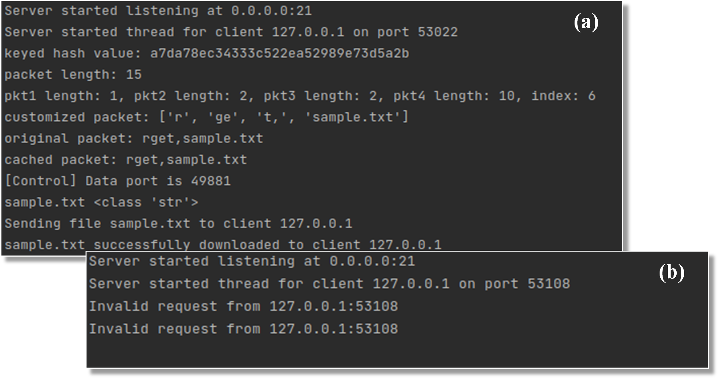Image resolution: width=719 pixels, height=379 pixels.
Task: Click the keyed hash value a7da78ec34333c522ea52989e73d5a2b
Action: coord(280,53)
